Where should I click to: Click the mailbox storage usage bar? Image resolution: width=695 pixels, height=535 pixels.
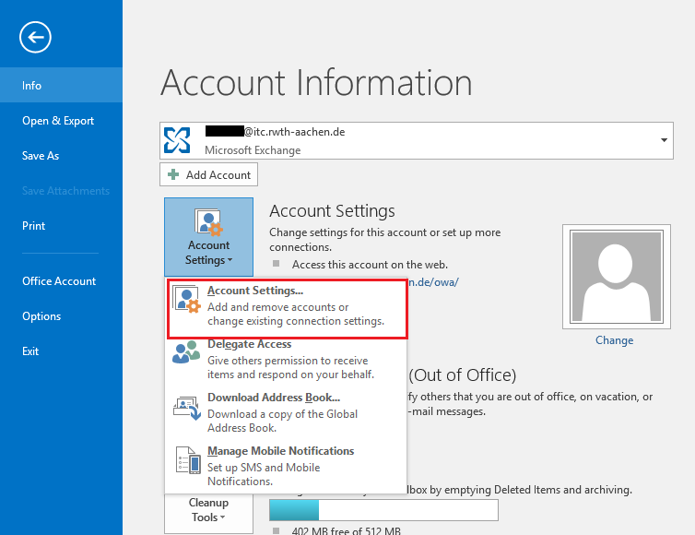[383, 510]
